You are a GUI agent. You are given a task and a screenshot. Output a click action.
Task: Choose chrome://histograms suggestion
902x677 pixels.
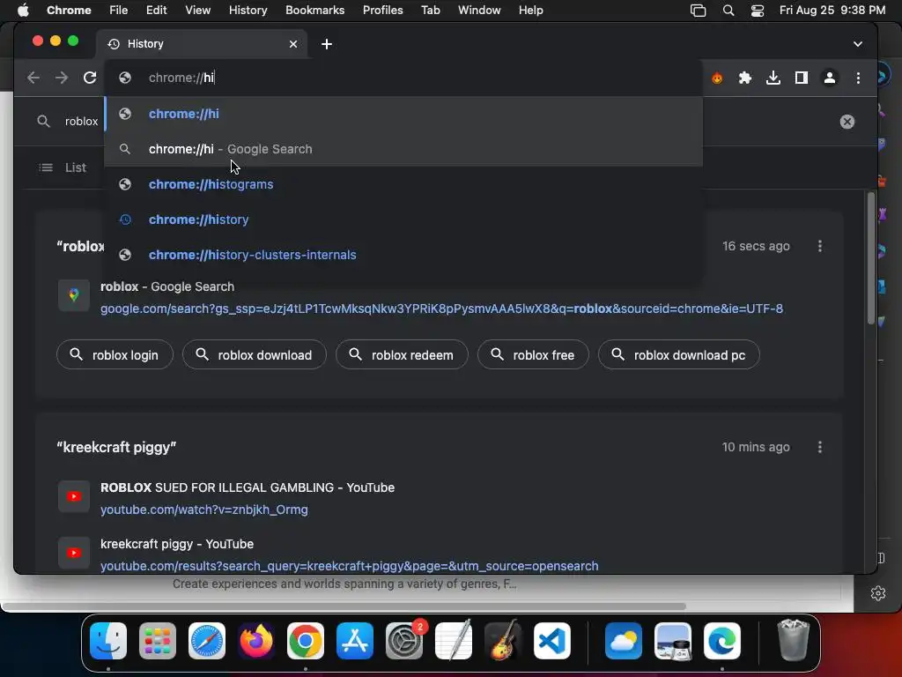[403, 184]
